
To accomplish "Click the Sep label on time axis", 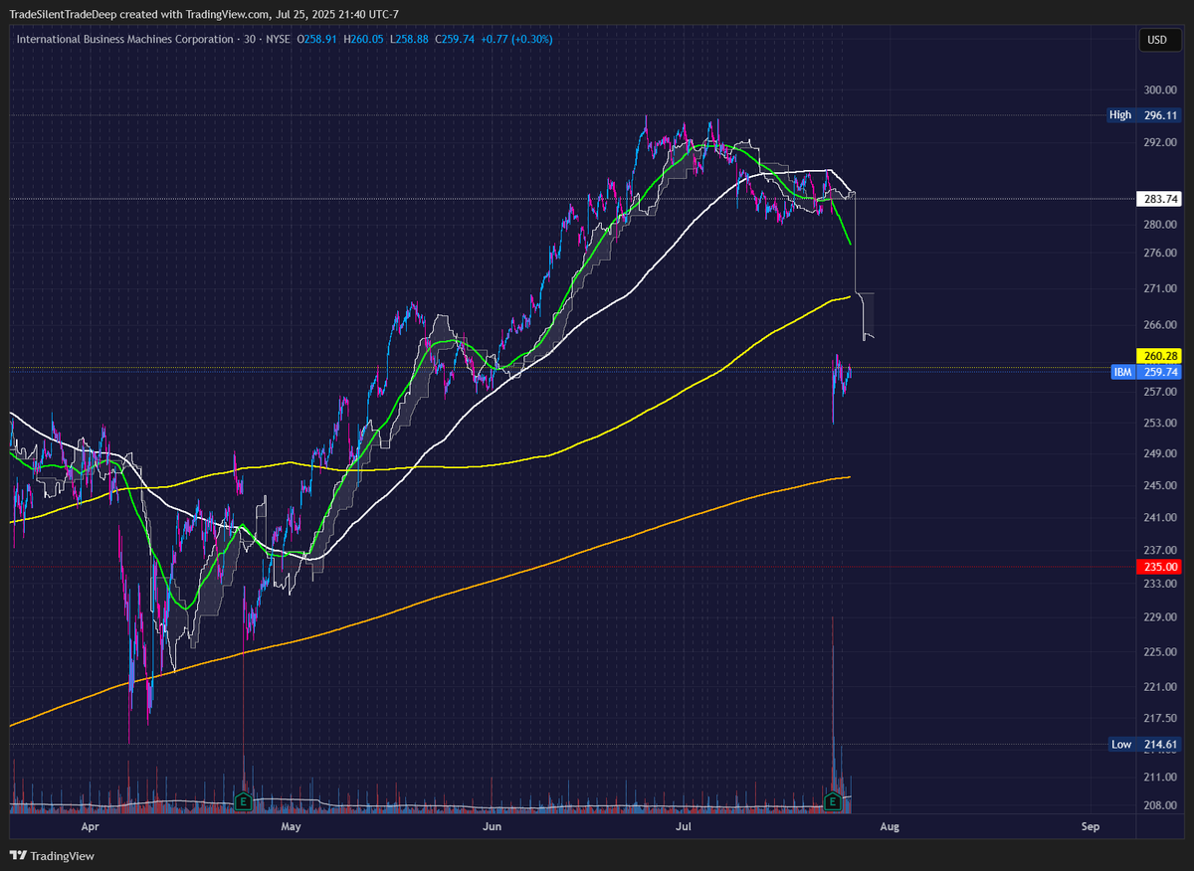I will point(1090,826).
